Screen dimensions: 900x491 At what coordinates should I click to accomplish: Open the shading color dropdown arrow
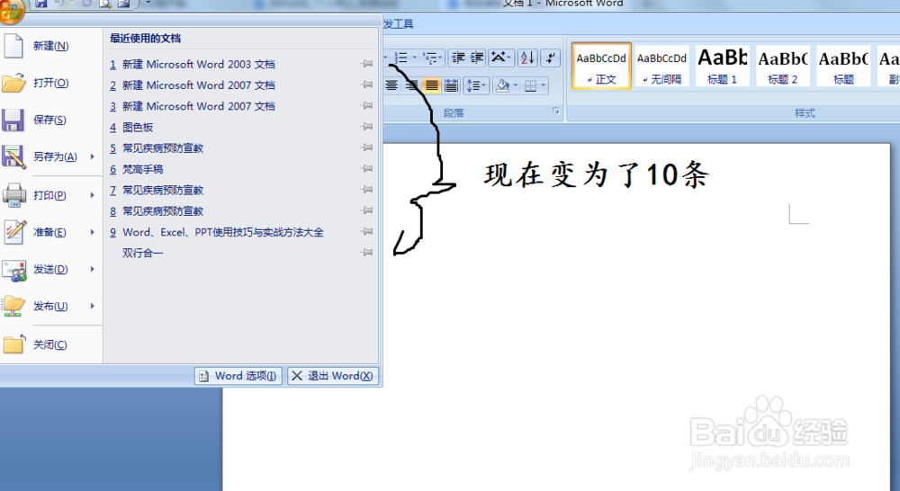pyautogui.click(x=516, y=86)
